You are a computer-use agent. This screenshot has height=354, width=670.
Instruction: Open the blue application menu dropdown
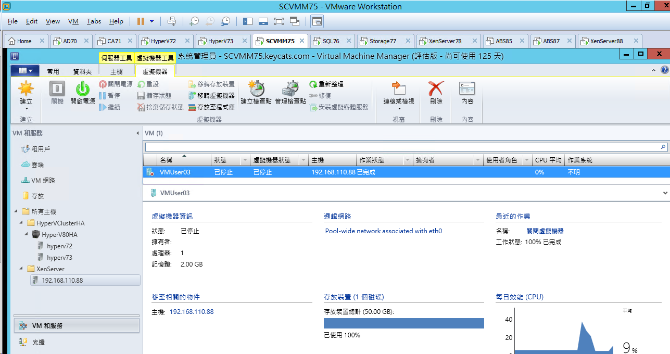25,71
